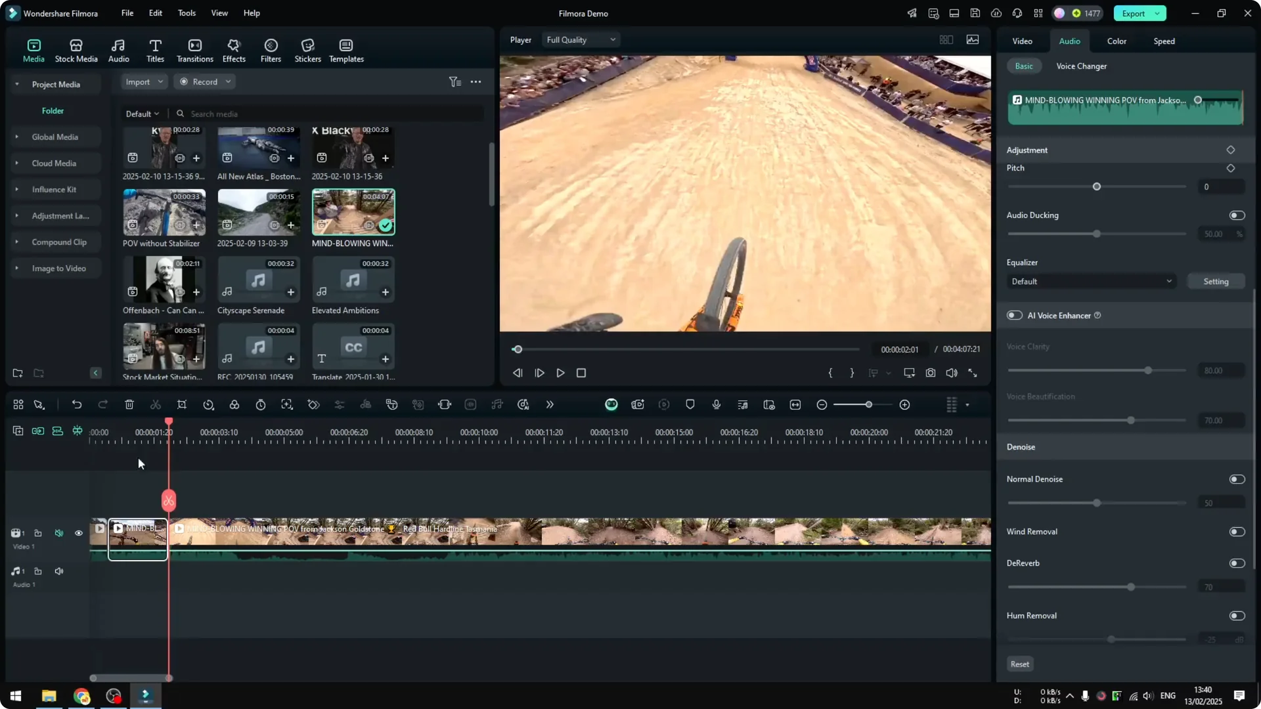
Task: Enable the AI Voice Enhancer toggle
Action: coord(1013,315)
